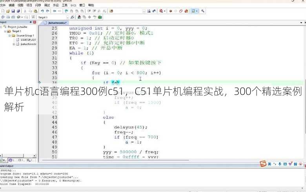This screenshot has height=192, width=306.
Task: Click the 'while (1)' code line
Action: point(82,53)
